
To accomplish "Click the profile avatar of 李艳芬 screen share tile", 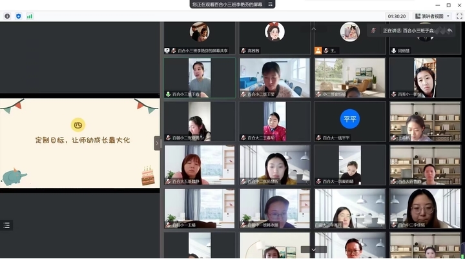I will point(200,32).
